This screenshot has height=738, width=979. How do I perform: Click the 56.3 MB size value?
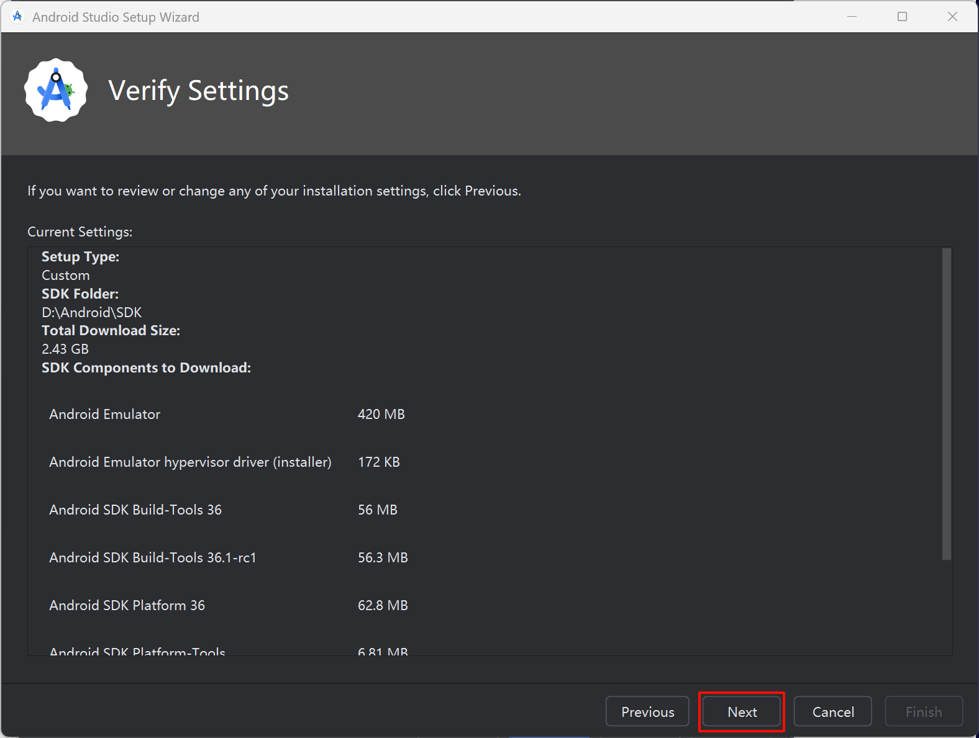pos(383,557)
